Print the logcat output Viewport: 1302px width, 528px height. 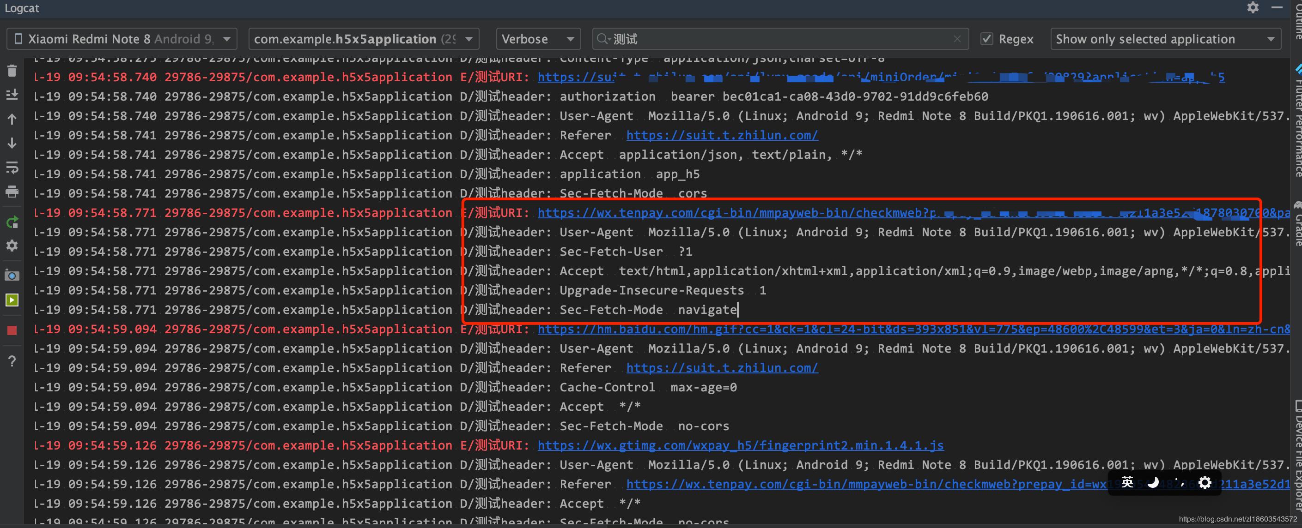point(12,192)
